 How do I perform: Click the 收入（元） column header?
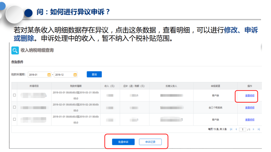coord(110,86)
